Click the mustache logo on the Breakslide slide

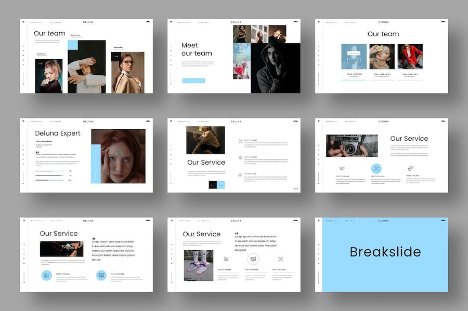(x=443, y=221)
